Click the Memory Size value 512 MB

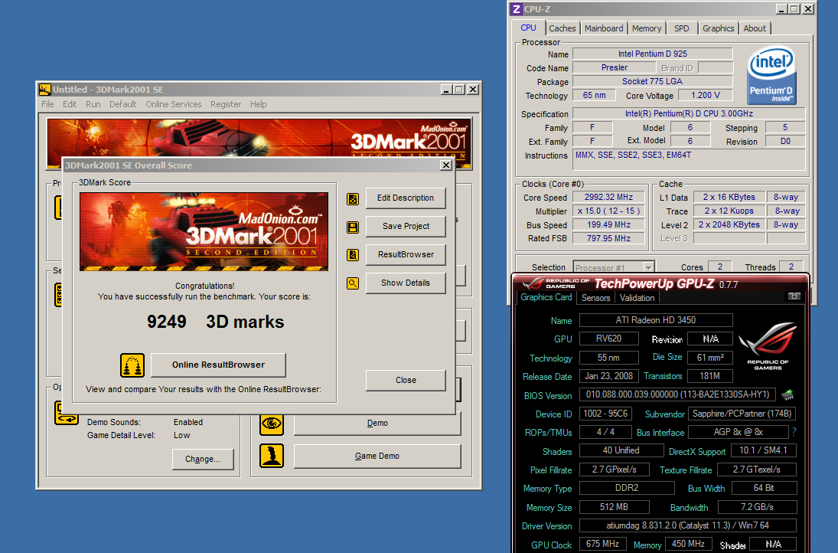tap(614, 507)
